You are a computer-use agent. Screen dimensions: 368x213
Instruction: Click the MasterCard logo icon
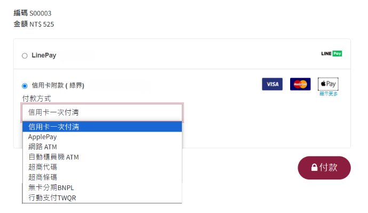click(300, 84)
